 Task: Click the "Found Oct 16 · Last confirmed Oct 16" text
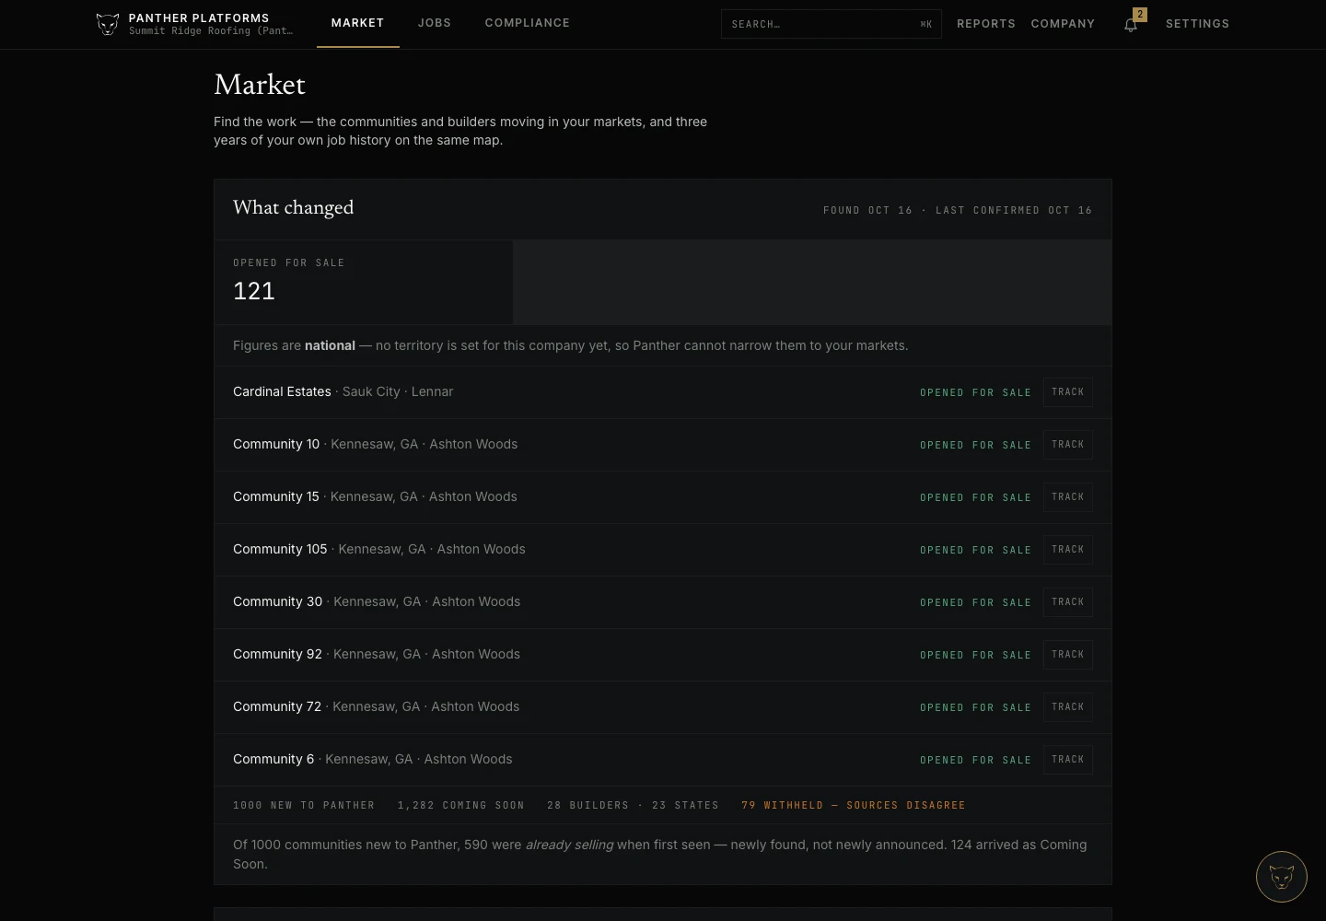(958, 210)
